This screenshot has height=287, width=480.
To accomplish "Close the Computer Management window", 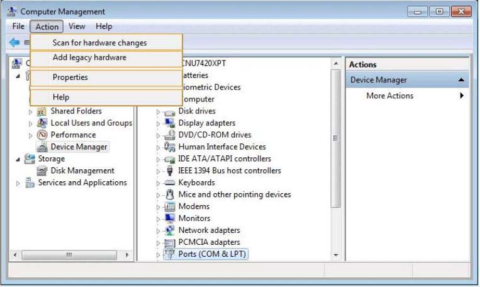I will coord(461,11).
